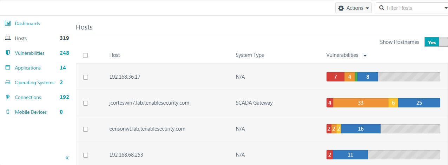The height and width of the screenshot is (165, 448).
Task: Click the Applications window icon
Action: 8,68
